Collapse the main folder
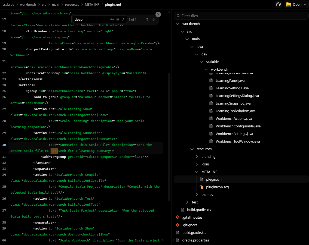The height and width of the screenshot is (245, 309). tap(187, 39)
